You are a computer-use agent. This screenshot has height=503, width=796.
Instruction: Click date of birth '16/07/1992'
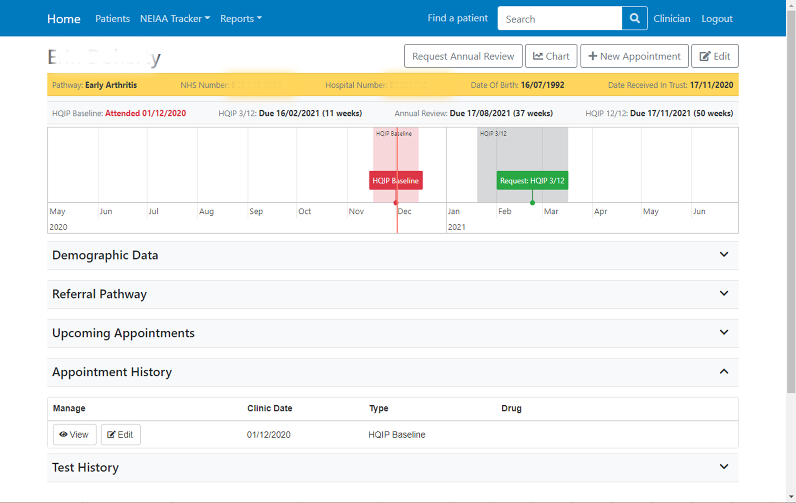pyautogui.click(x=542, y=85)
